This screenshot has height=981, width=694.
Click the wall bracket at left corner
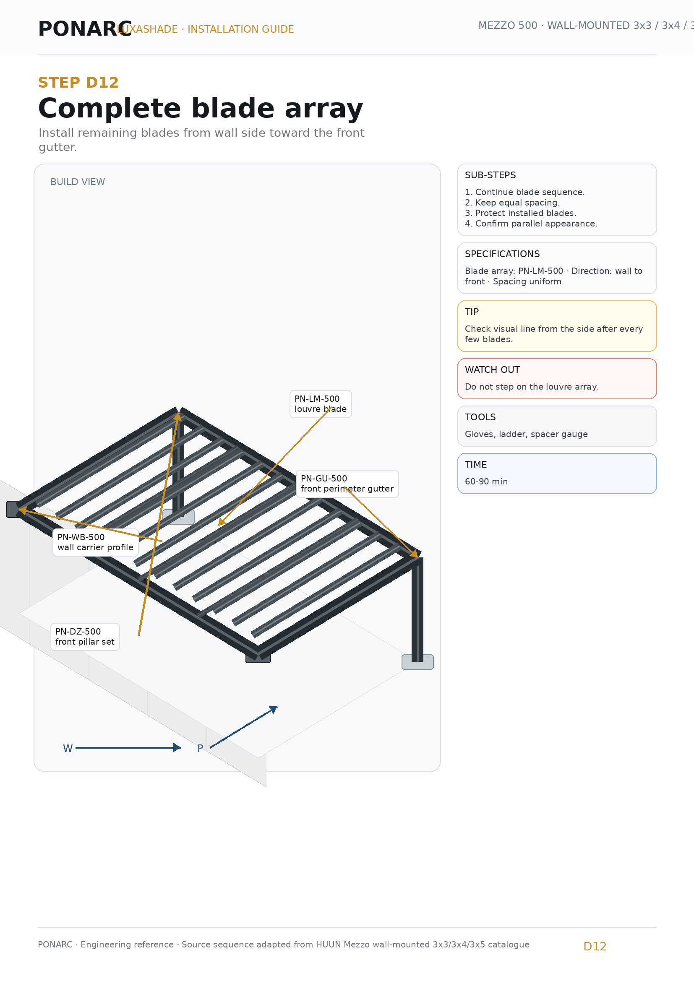[x=13, y=509]
